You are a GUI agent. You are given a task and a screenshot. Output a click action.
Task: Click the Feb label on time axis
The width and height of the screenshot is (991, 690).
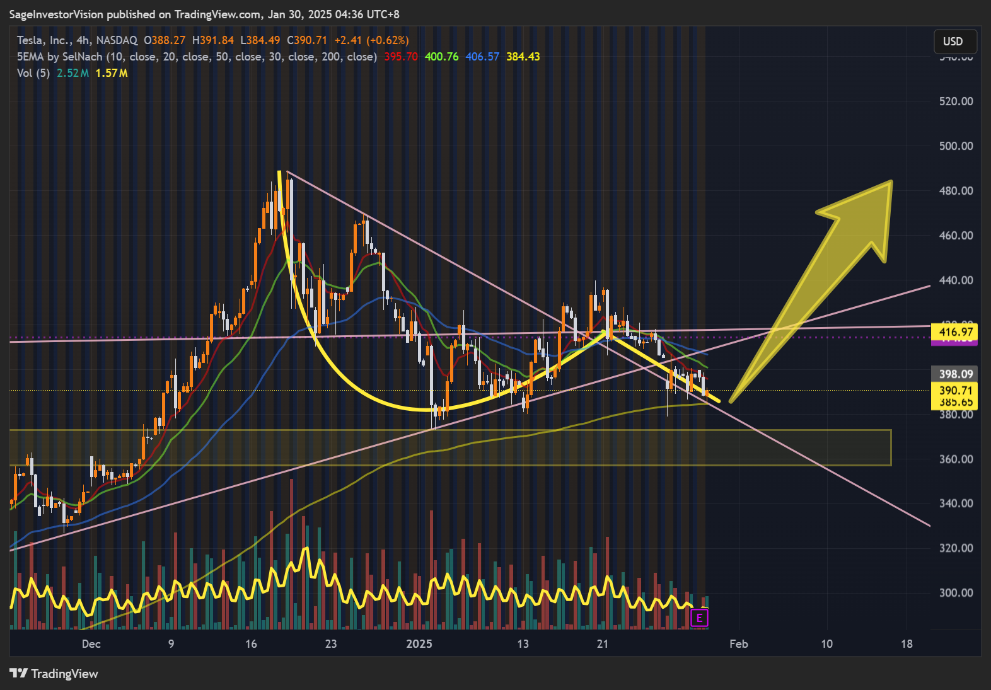tap(739, 644)
